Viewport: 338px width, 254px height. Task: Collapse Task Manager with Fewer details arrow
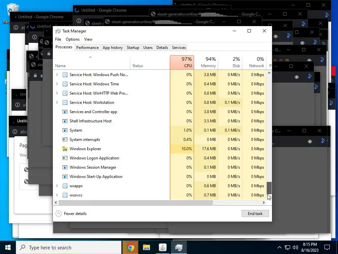pos(58,214)
